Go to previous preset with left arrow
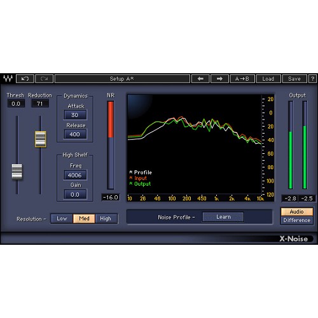 [x=200, y=79]
